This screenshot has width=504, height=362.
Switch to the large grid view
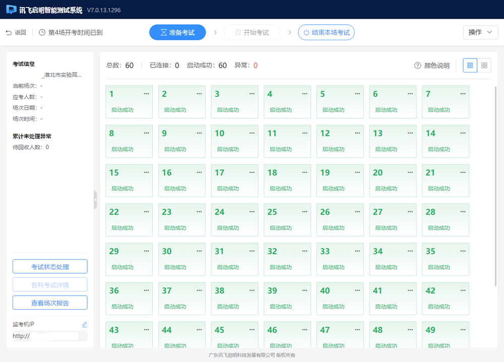(x=484, y=65)
